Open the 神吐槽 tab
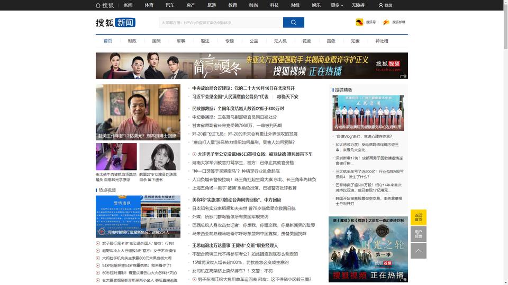The image size is (508, 285). pos(382,41)
